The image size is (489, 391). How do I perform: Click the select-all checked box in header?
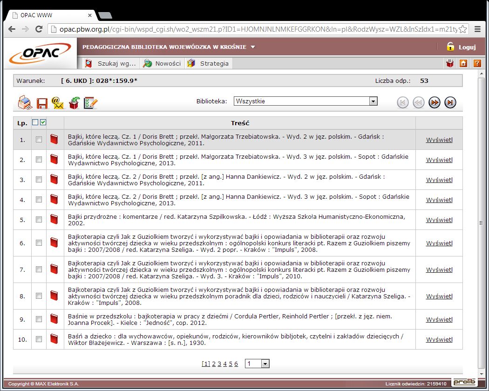tap(43, 122)
